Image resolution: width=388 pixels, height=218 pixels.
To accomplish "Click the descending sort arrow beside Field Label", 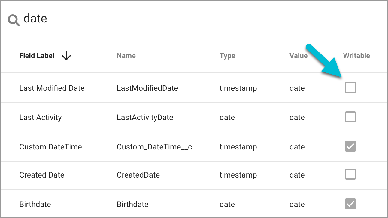I will pos(66,56).
